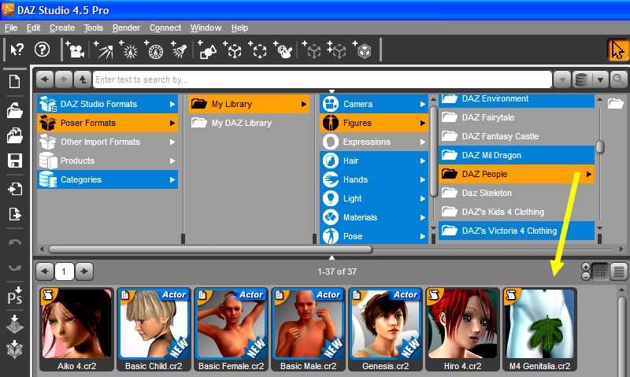Create a new spotlight icon
The height and width of the screenshot is (377, 630).
tap(154, 50)
